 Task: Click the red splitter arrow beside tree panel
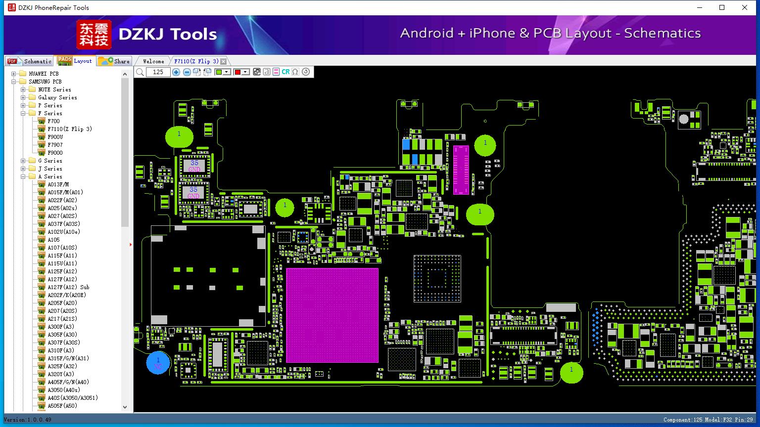pos(131,244)
